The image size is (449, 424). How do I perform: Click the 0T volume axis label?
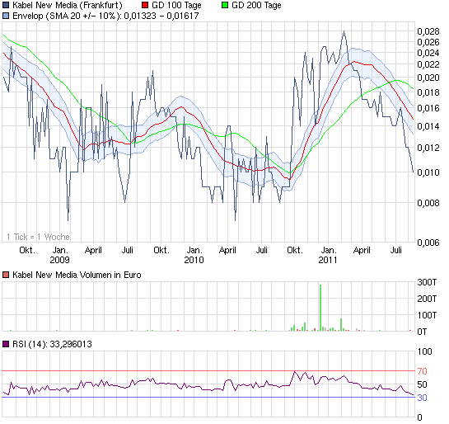[x=422, y=332]
